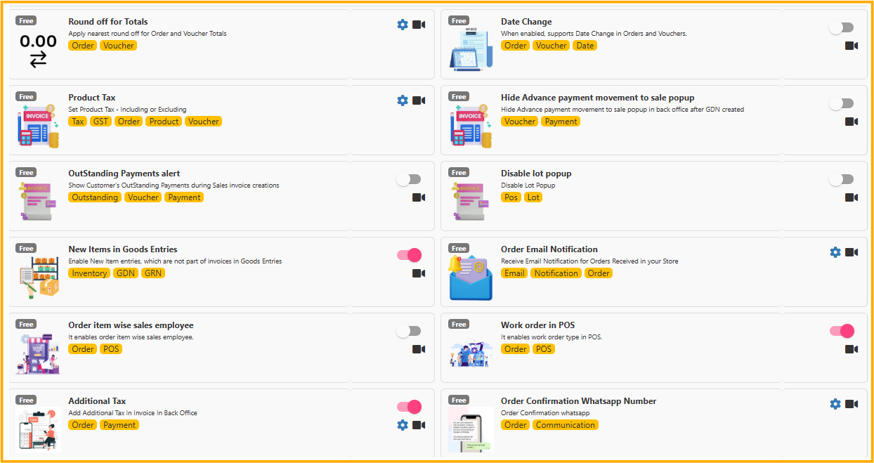The width and height of the screenshot is (874, 463).
Task: Click the Inventory tag under New Items
Action: (x=89, y=273)
